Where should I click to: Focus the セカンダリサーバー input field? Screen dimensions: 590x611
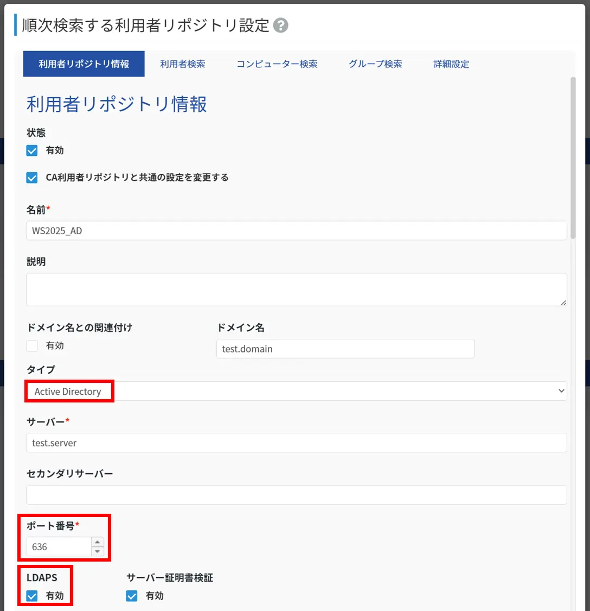point(297,495)
